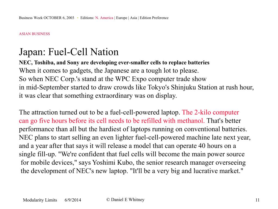Click the bold subheading about NEC, Toshiba, Sony

tap(114, 63)
